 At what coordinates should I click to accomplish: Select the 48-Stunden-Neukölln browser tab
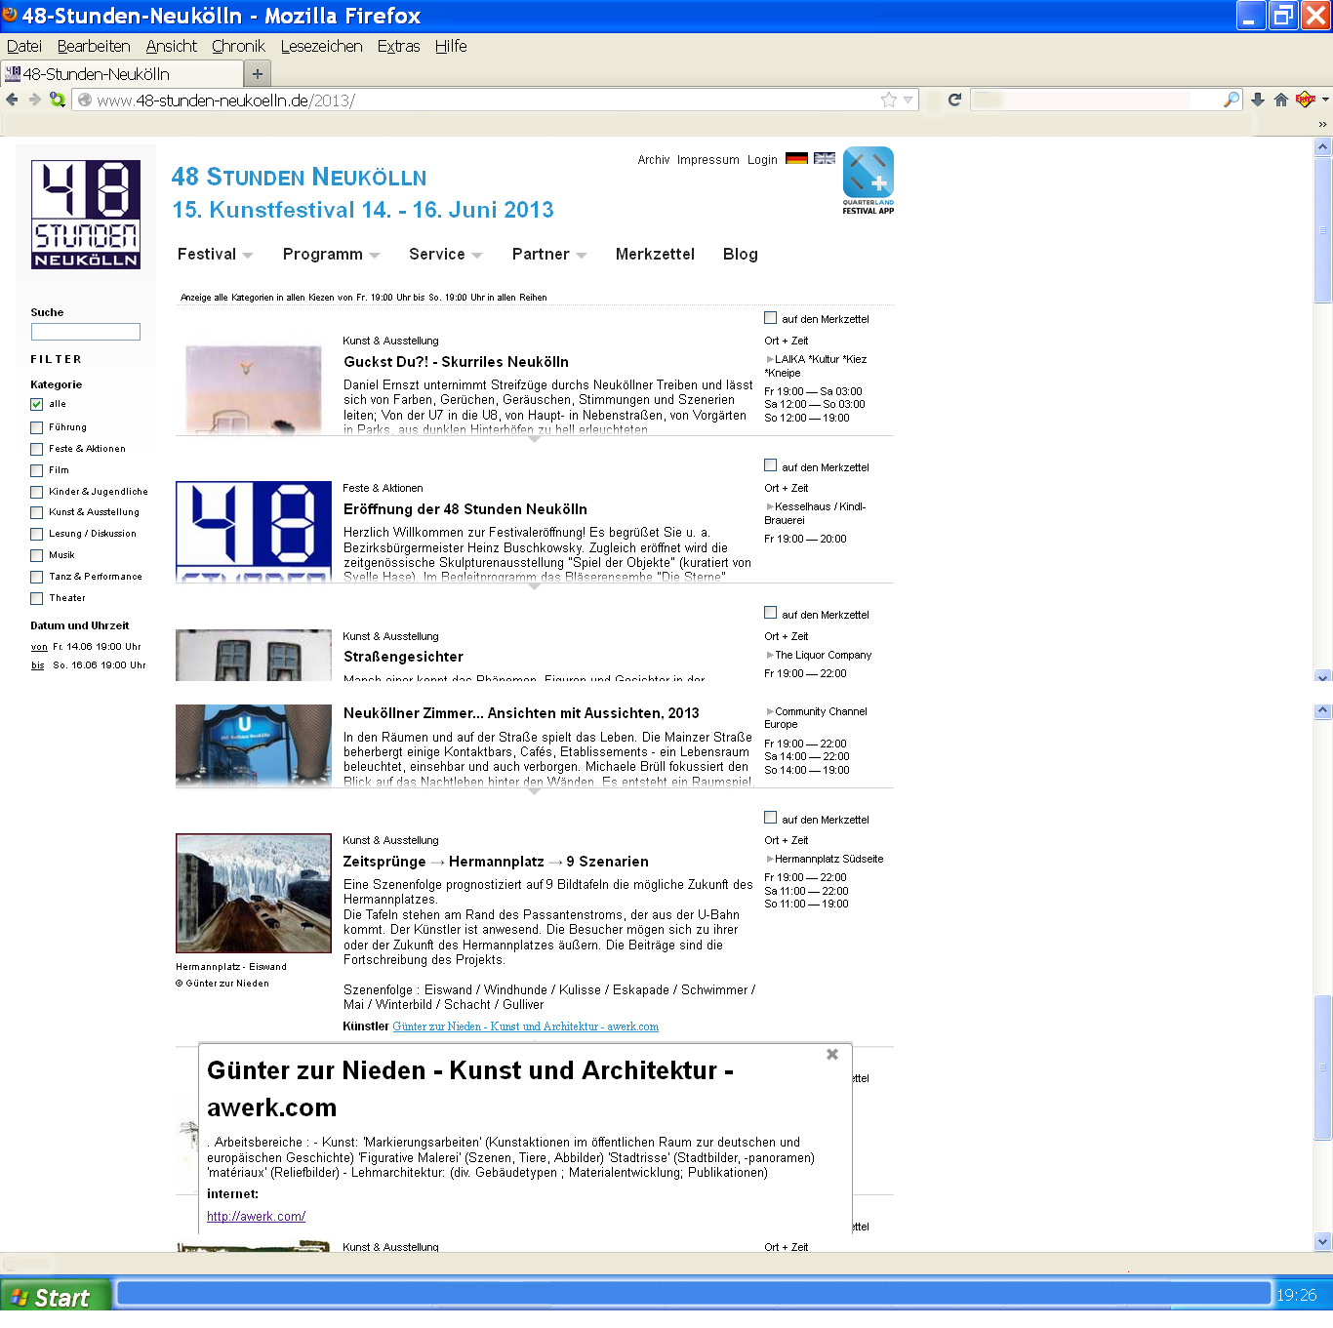122,73
